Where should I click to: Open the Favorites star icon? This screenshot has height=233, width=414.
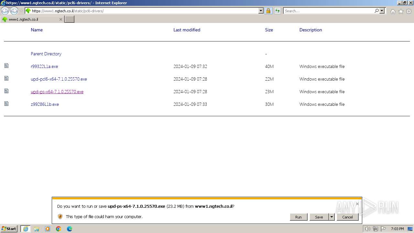[x=401, y=11]
